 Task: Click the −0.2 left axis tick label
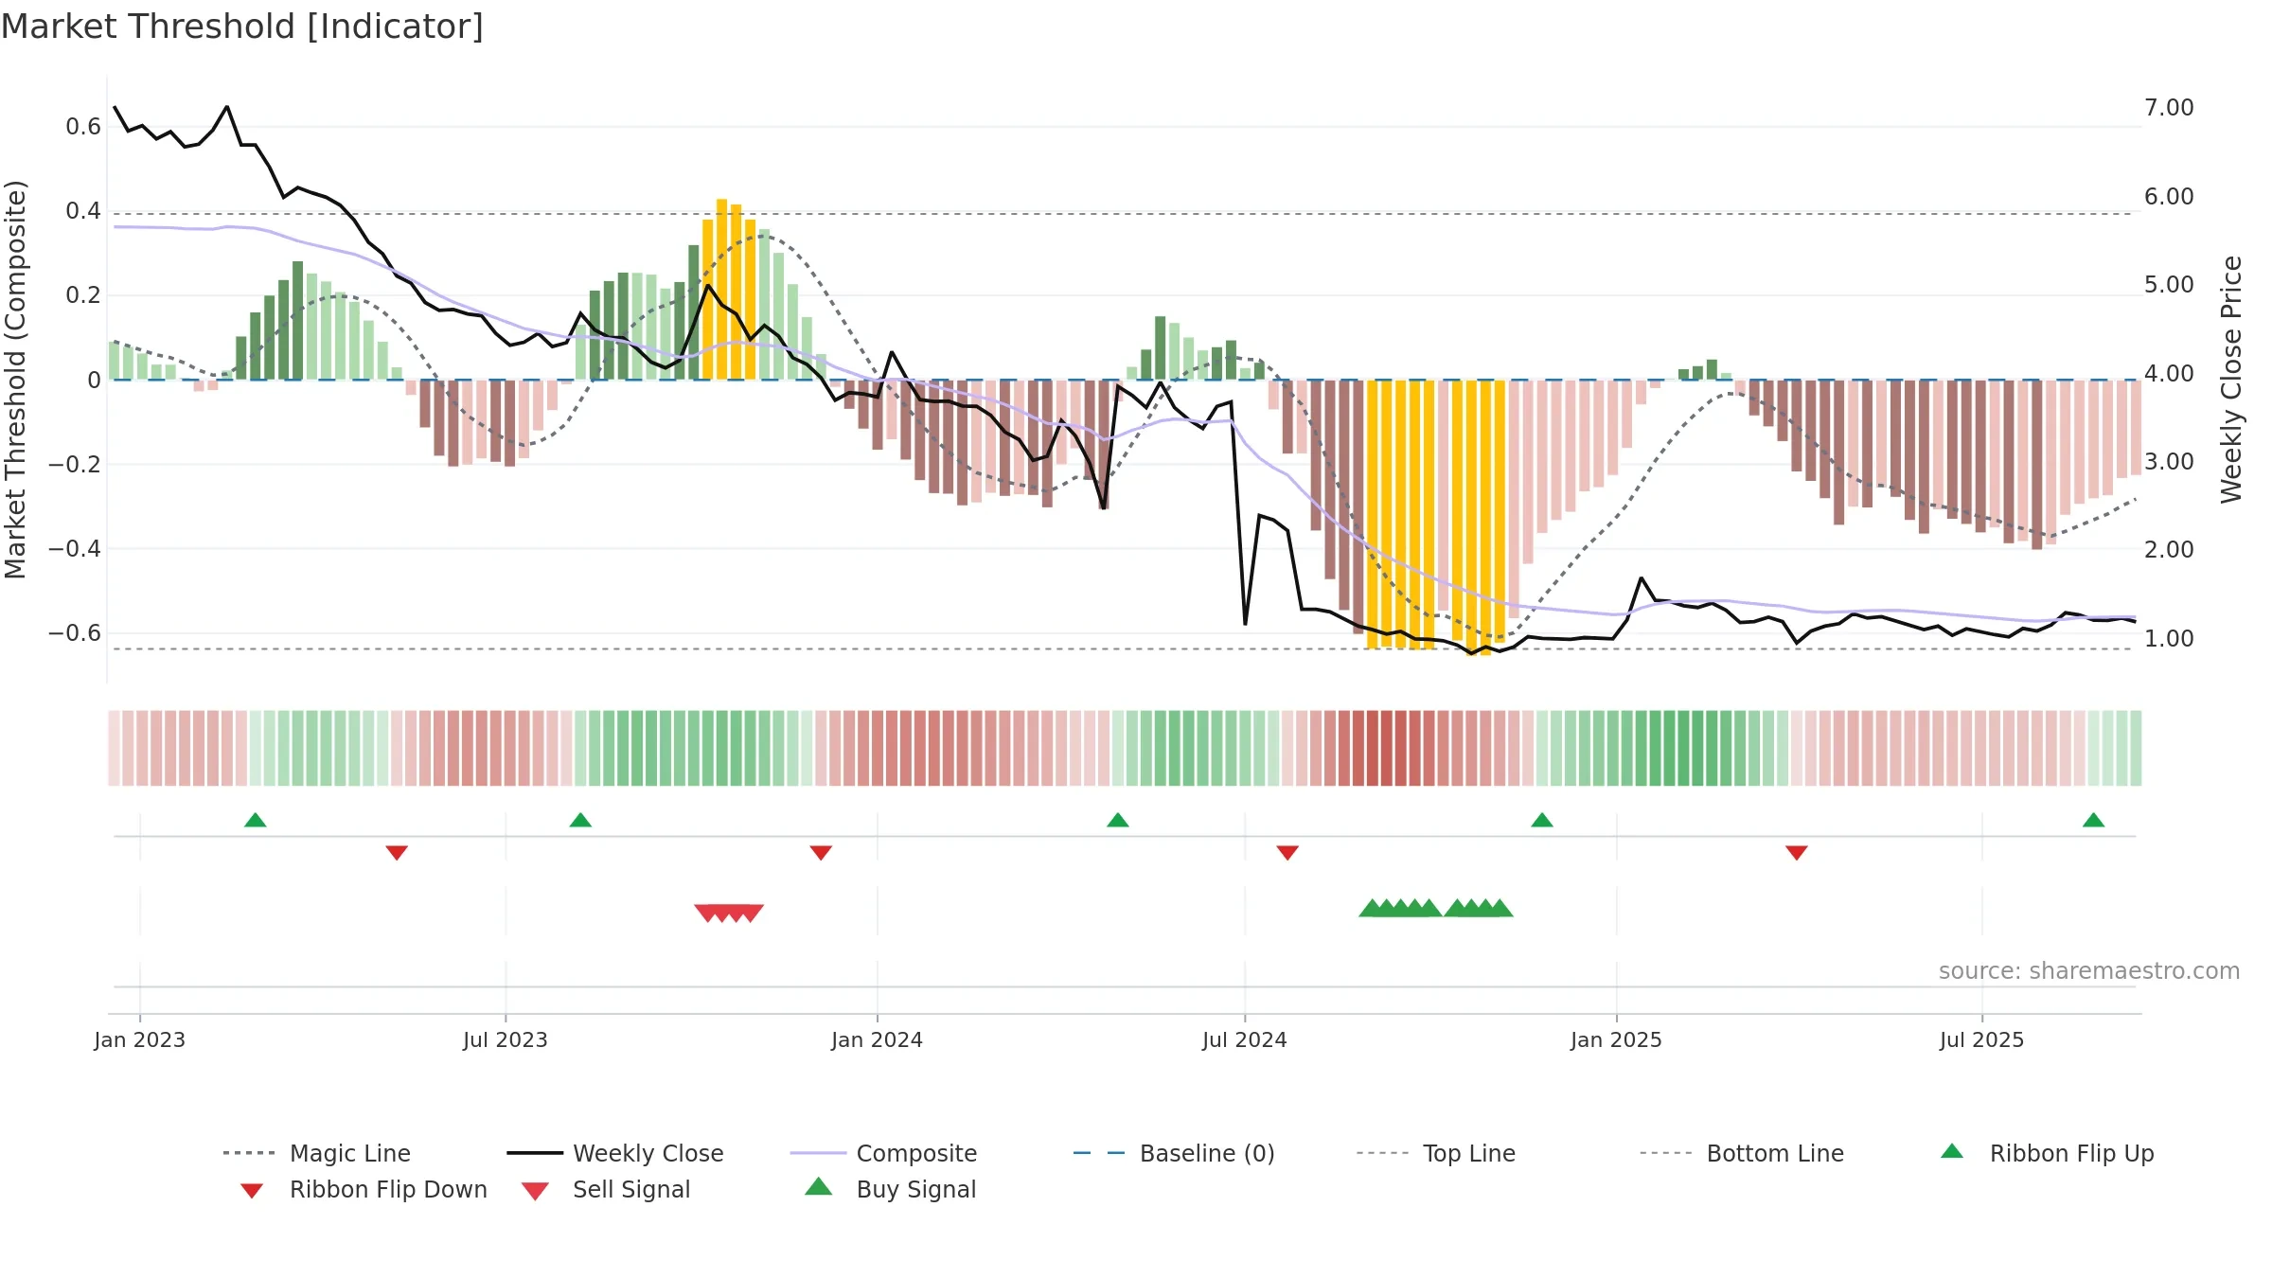coord(75,465)
